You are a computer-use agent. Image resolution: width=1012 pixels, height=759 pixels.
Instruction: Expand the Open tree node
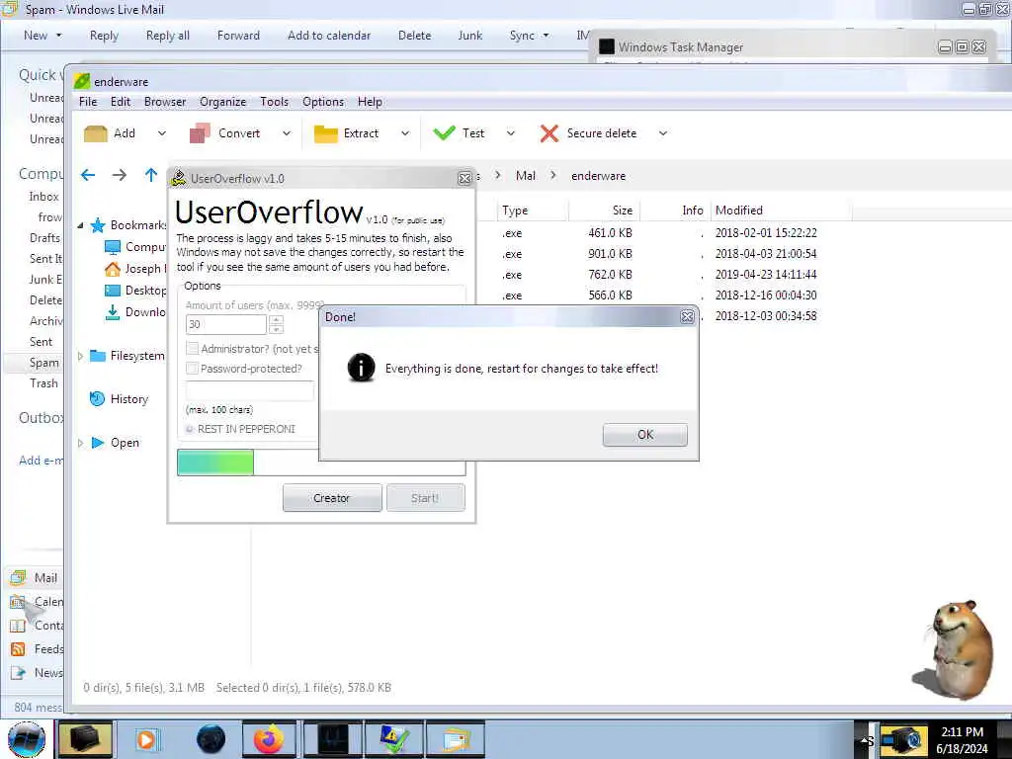tap(81, 443)
